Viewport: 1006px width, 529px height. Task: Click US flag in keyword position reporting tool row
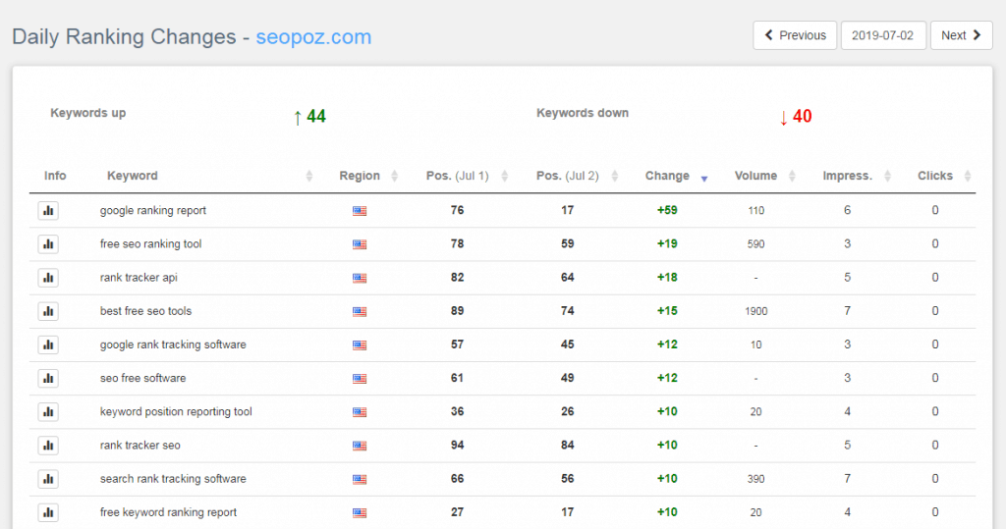point(360,412)
